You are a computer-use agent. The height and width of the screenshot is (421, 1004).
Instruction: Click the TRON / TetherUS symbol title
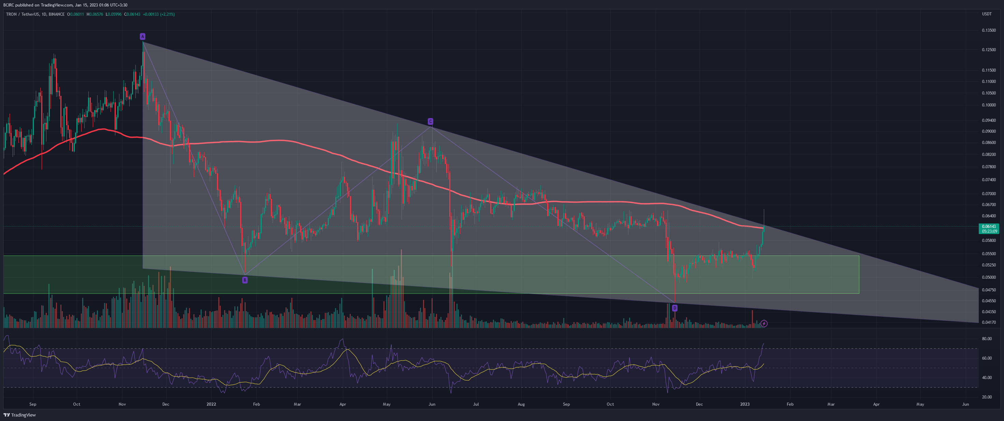22,14
